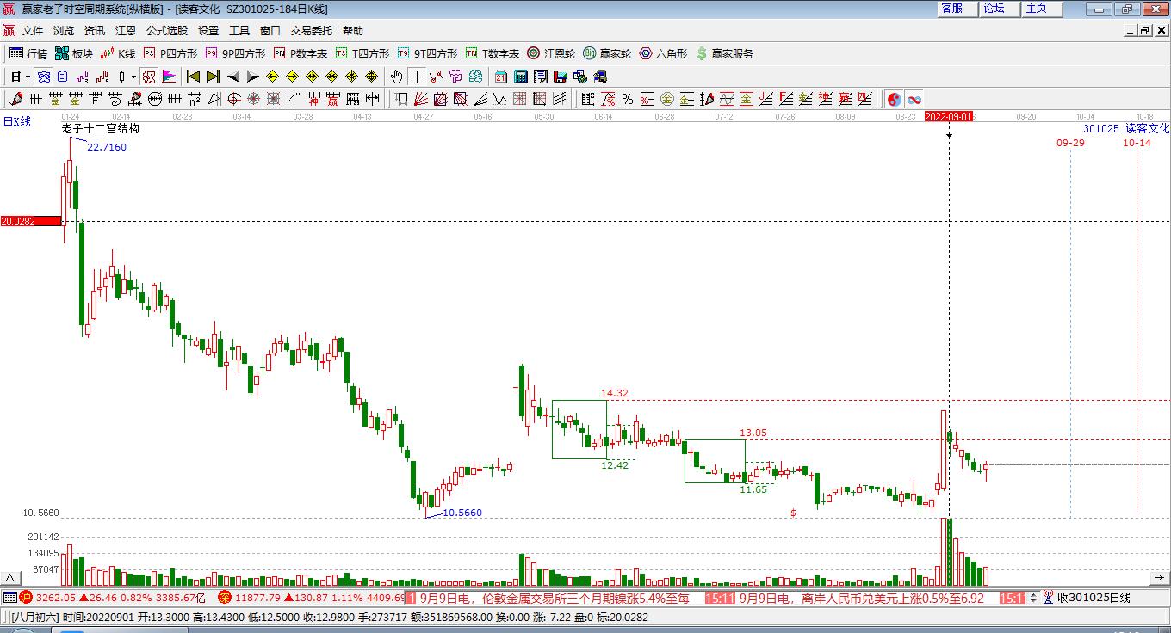The height and width of the screenshot is (633, 1171).
Task: Open the 交易委托 menu
Action: pyautogui.click(x=312, y=30)
